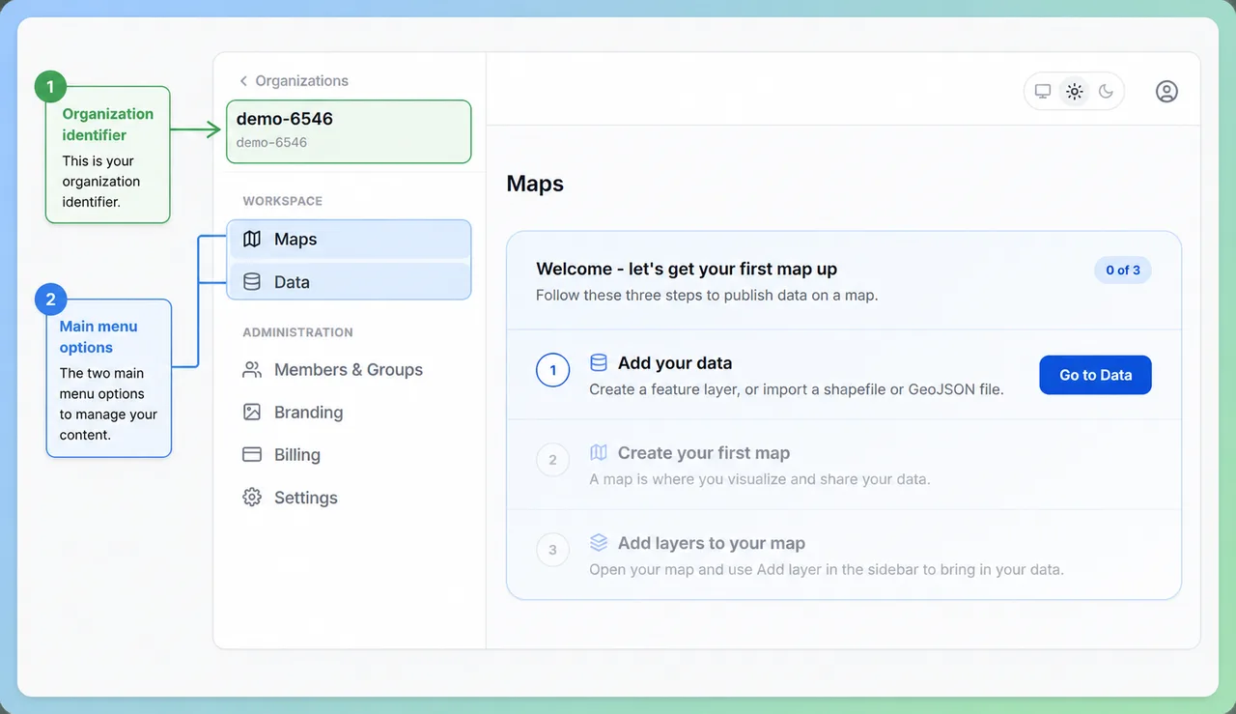Screen dimensions: 1236x714
Task: Switch to dark theme moon icon
Action: pyautogui.click(x=1106, y=92)
